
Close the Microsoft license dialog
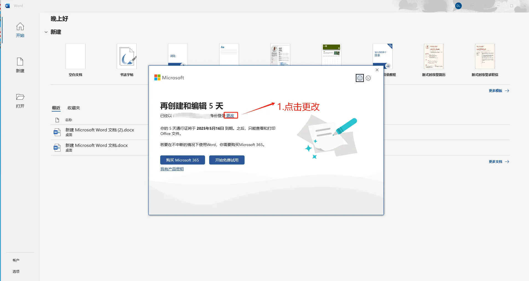coord(377,70)
